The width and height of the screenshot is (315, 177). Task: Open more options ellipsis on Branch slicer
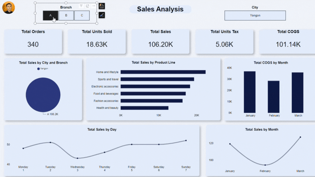click(94, 6)
